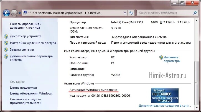Open the address bar history dropdown

click(125, 13)
